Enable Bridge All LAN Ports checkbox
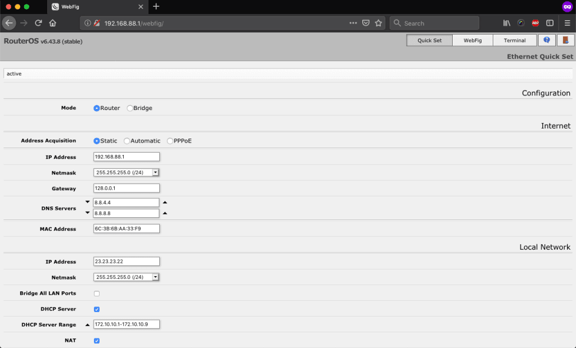Image resolution: width=576 pixels, height=348 pixels. [97, 294]
